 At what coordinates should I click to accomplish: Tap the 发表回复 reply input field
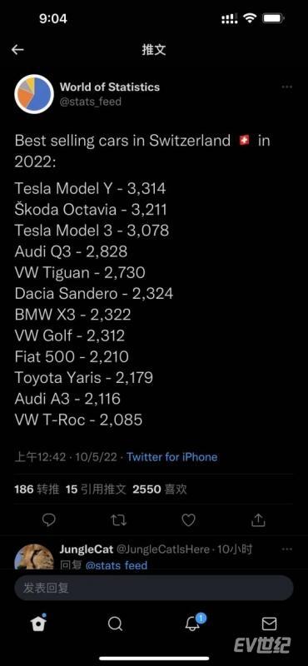(154, 589)
